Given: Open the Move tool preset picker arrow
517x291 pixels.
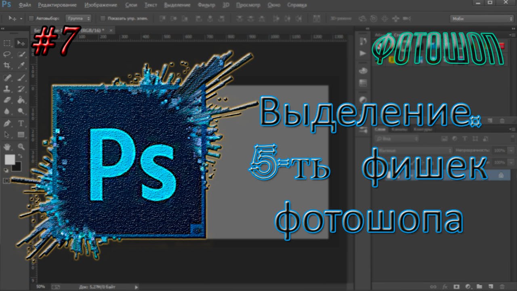Looking at the screenshot, I should [x=21, y=19].
